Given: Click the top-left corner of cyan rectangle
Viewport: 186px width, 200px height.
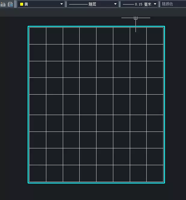Looking at the screenshot, I should click(28, 26).
